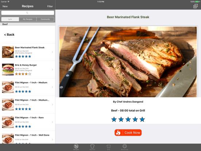The height and width of the screenshot is (151, 201).
Task: Select Brie & Honey Burger recipe title
Action: coord(26,65)
